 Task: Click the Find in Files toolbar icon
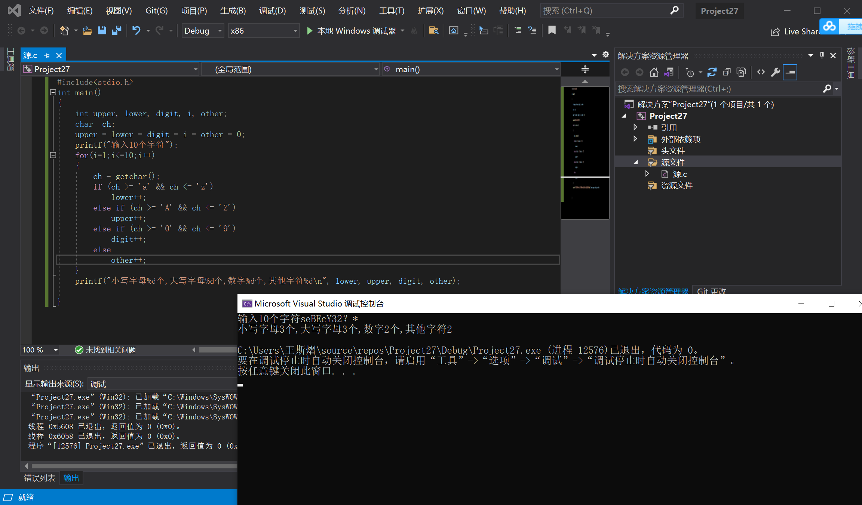(433, 30)
